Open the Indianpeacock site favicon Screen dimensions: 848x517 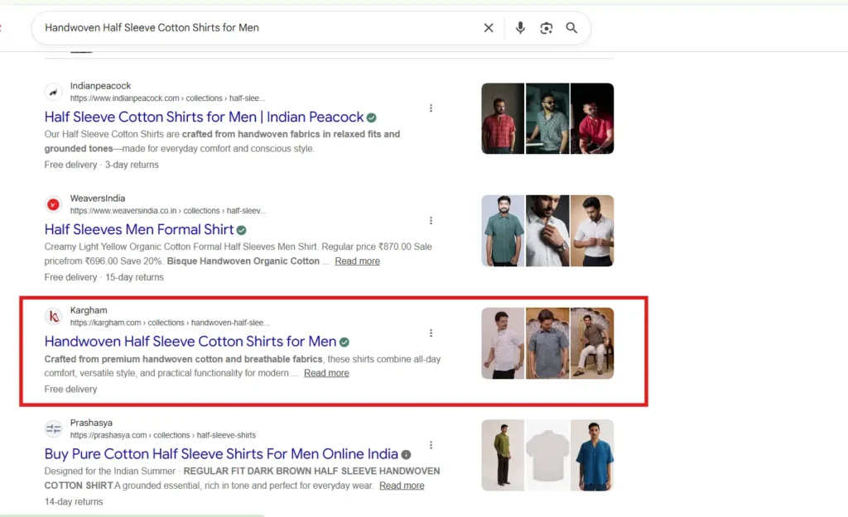[x=53, y=92]
